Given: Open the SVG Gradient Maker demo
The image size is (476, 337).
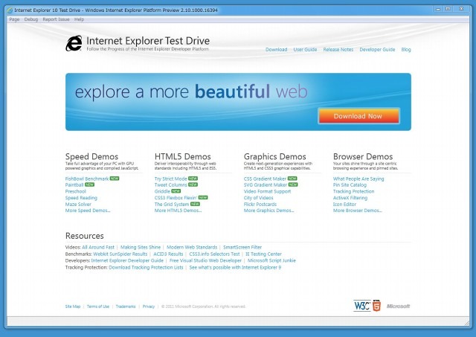Looking at the screenshot, I should coord(266,185).
